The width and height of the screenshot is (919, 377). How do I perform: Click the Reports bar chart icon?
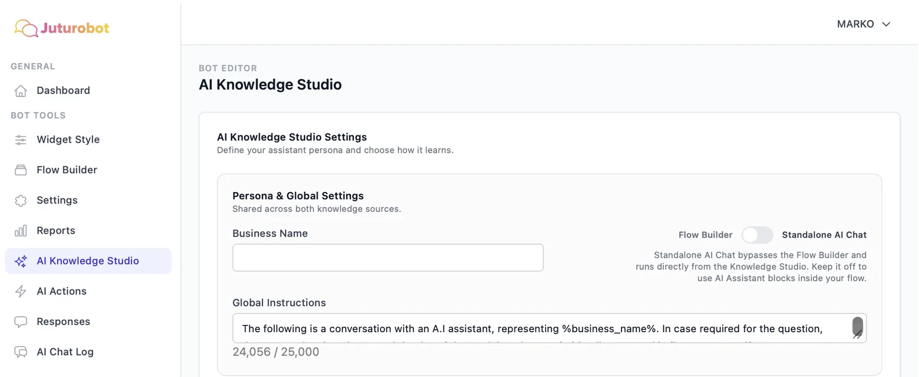21,231
